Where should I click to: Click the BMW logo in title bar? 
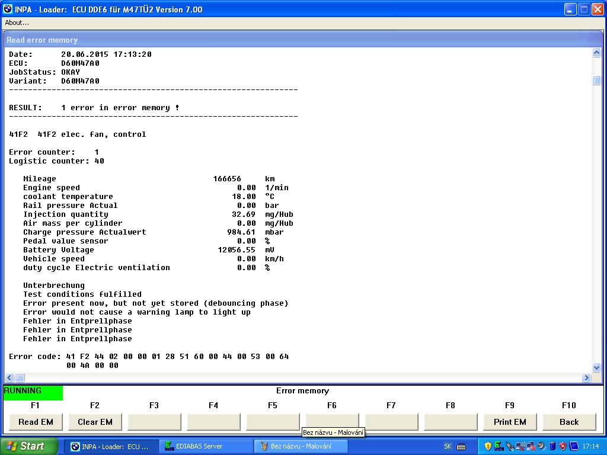click(x=7, y=9)
